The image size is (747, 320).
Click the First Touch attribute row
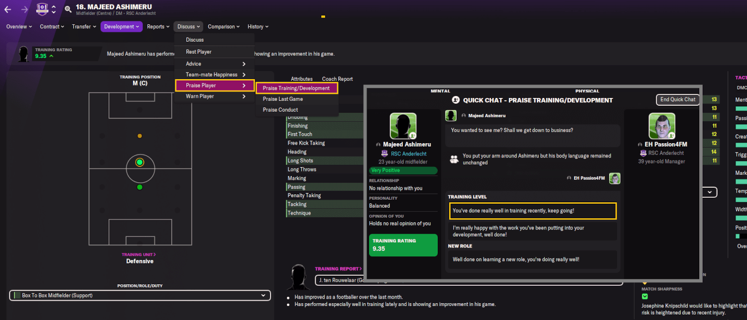click(x=325, y=134)
